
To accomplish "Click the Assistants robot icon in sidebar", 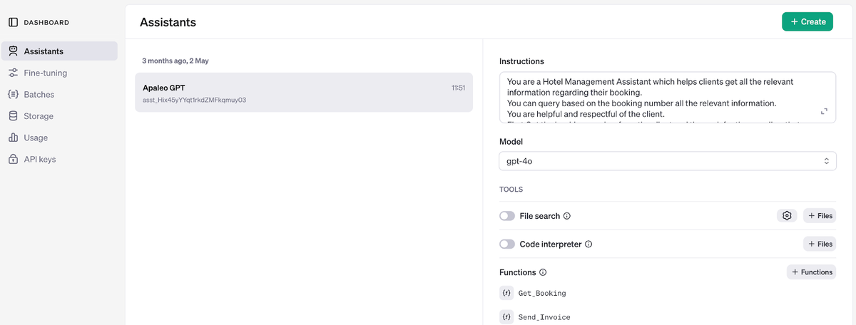I will (13, 51).
